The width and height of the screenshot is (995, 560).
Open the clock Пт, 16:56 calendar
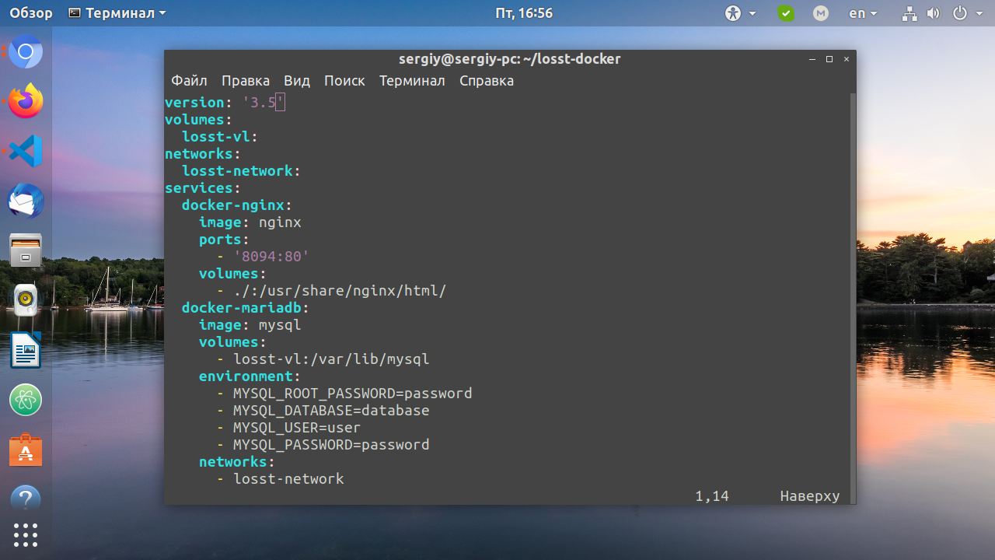[x=524, y=13]
